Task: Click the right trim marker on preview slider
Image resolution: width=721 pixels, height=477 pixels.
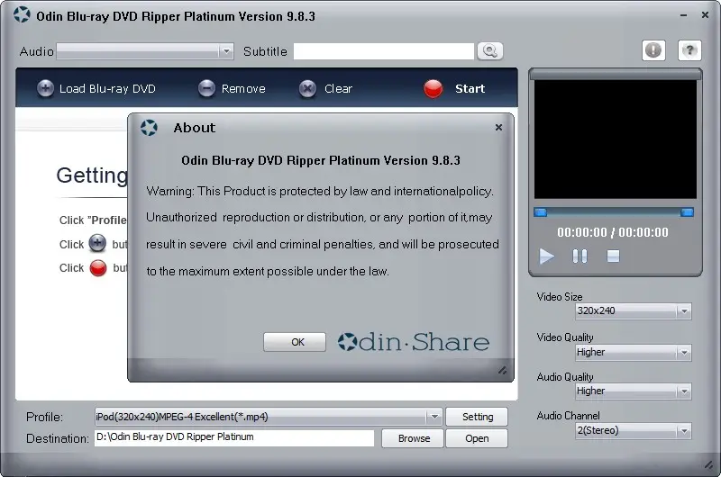Action: pos(687,212)
